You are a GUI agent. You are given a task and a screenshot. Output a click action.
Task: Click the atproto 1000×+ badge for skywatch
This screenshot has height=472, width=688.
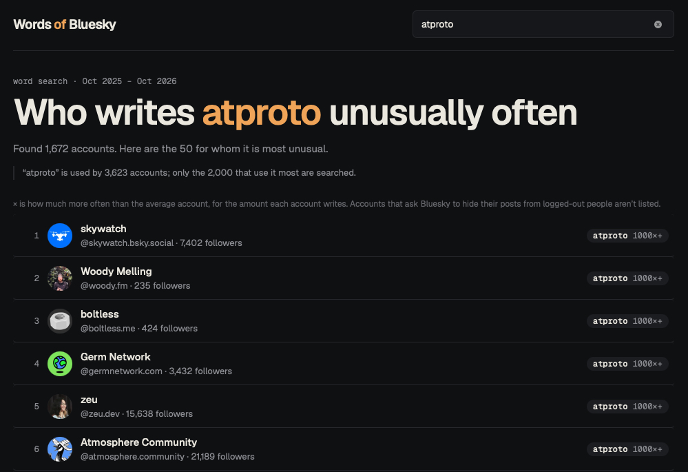pyautogui.click(x=627, y=236)
